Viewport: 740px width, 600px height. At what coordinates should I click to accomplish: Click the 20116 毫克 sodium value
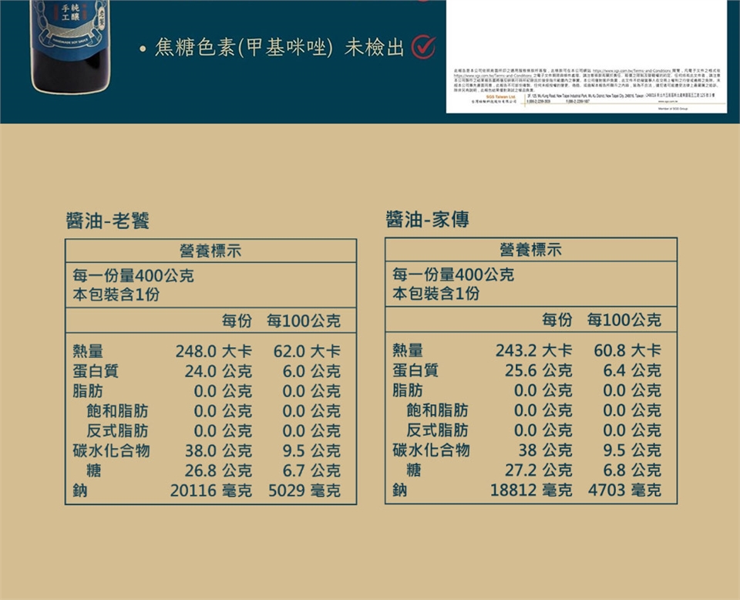coord(210,490)
